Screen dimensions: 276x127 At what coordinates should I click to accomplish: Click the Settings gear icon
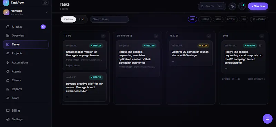(8, 119)
